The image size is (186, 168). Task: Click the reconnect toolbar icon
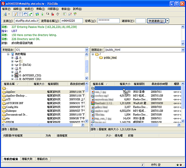coord(58,14)
